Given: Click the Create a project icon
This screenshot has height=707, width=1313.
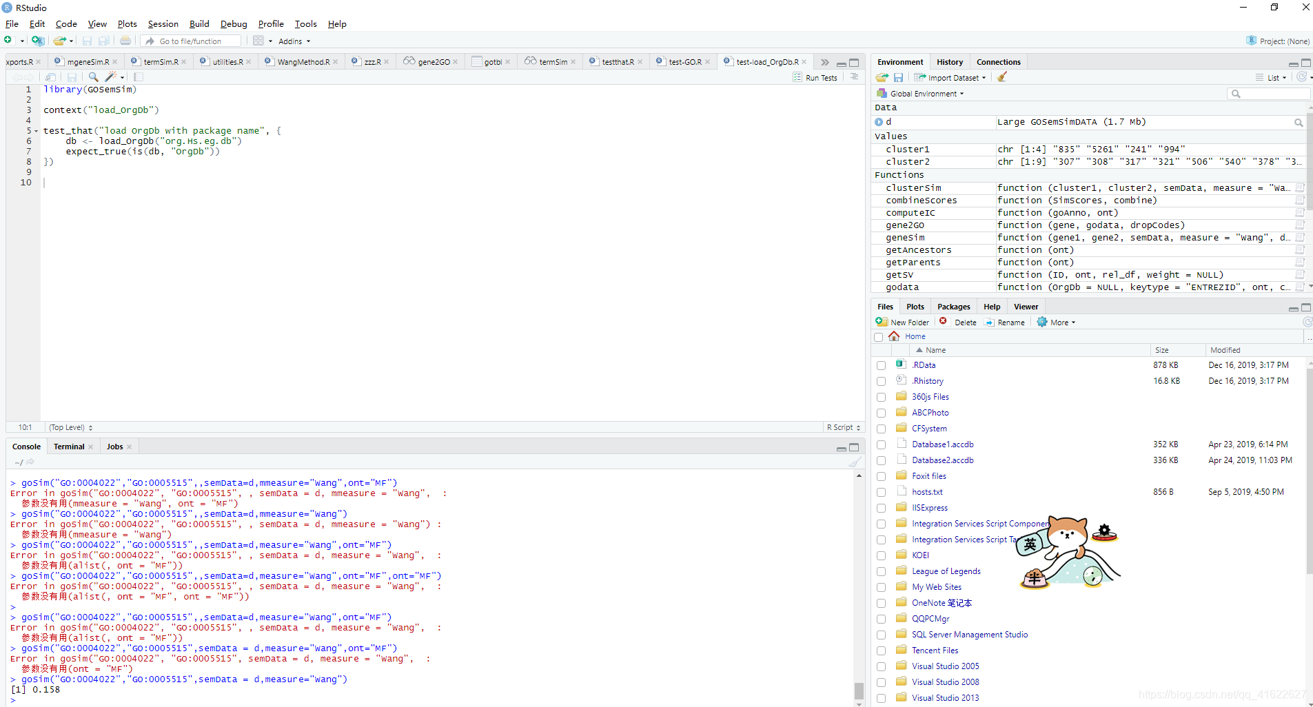Looking at the screenshot, I should (38, 41).
